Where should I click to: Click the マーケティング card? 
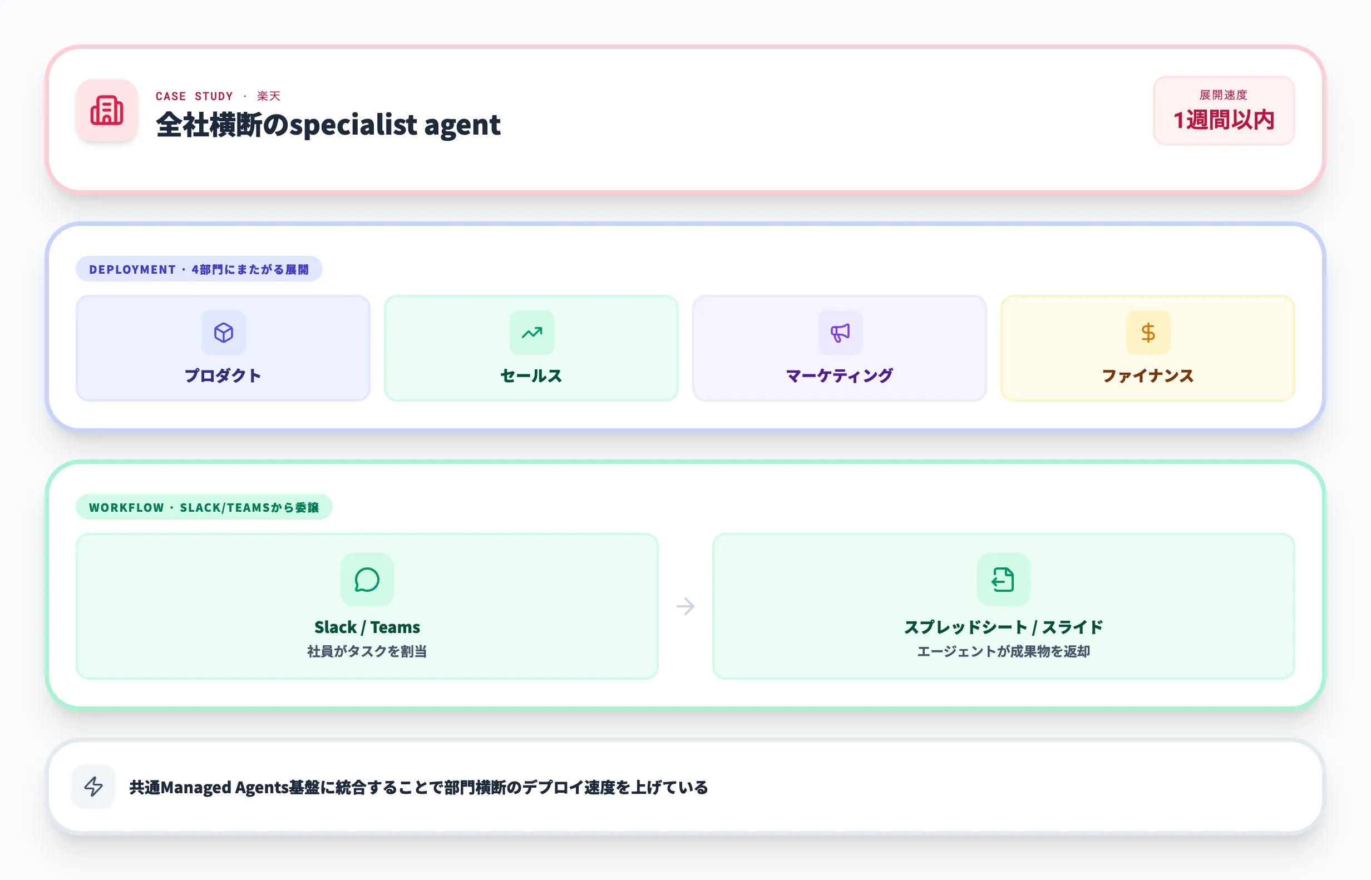point(839,348)
